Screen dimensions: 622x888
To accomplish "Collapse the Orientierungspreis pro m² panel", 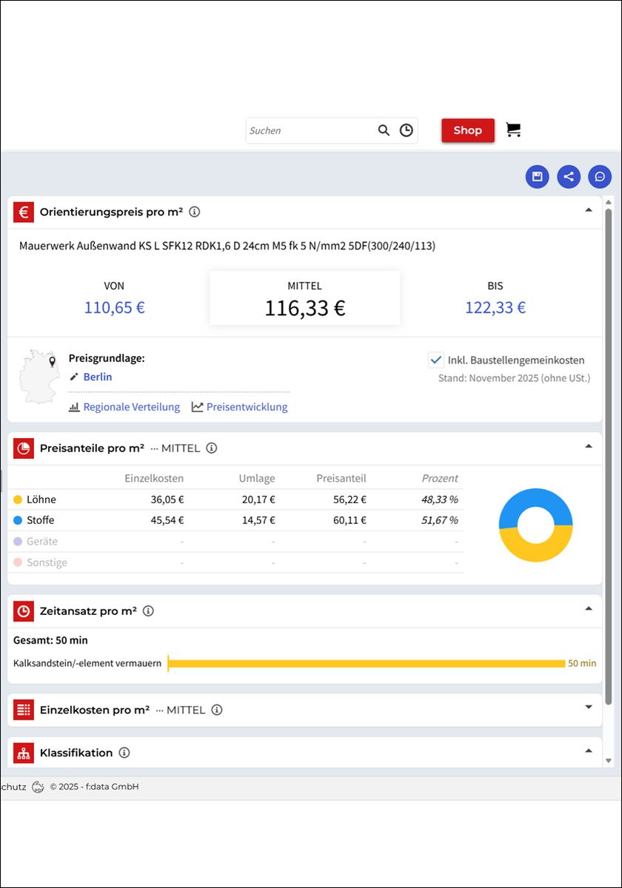I will (589, 210).
